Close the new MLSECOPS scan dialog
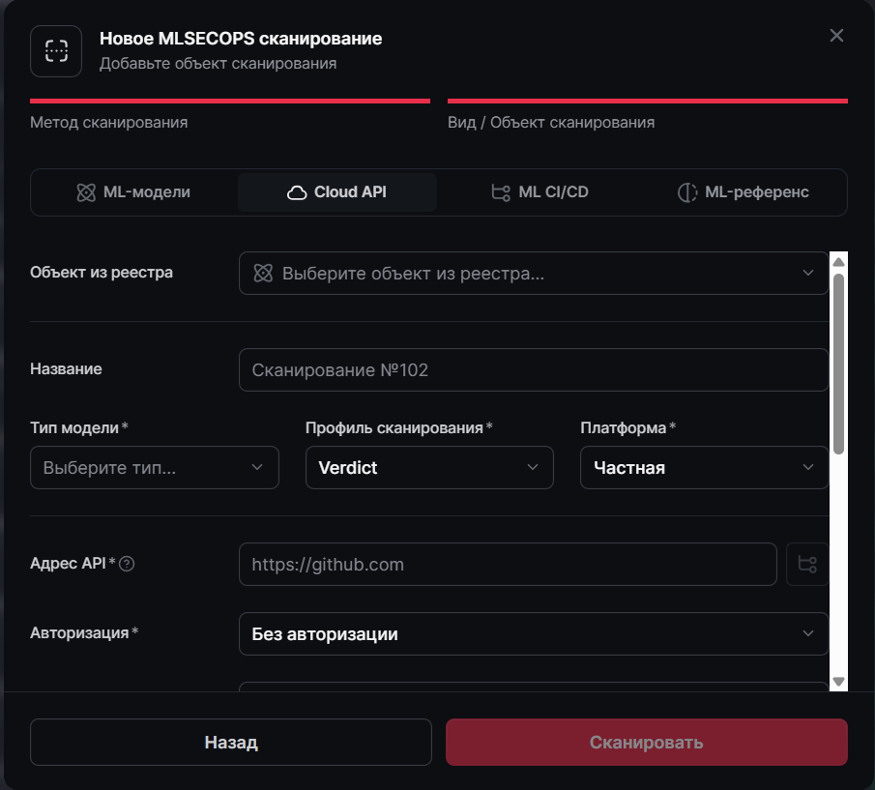 click(836, 35)
